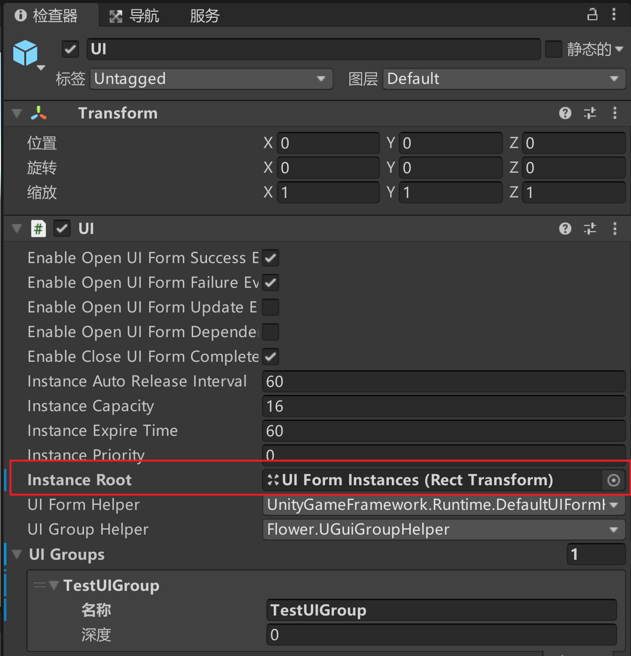The image size is (631, 656).
Task: Switch to the 导航 navigation tab
Action: tap(134, 16)
